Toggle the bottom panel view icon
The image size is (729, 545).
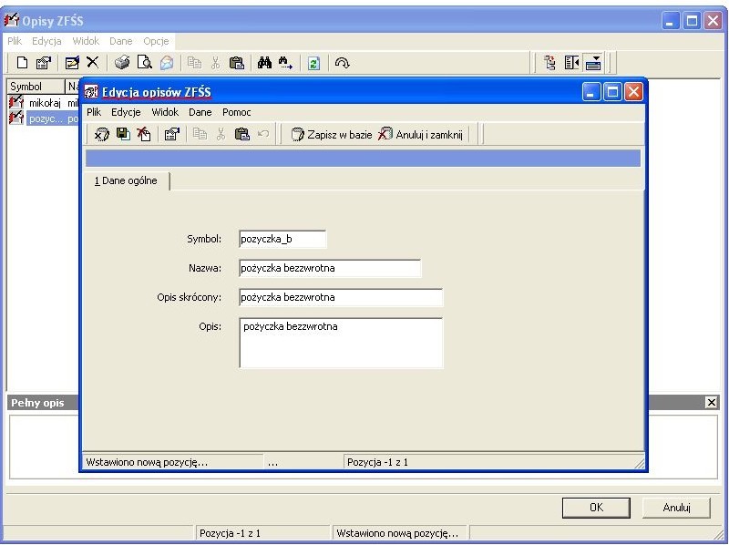[593, 63]
